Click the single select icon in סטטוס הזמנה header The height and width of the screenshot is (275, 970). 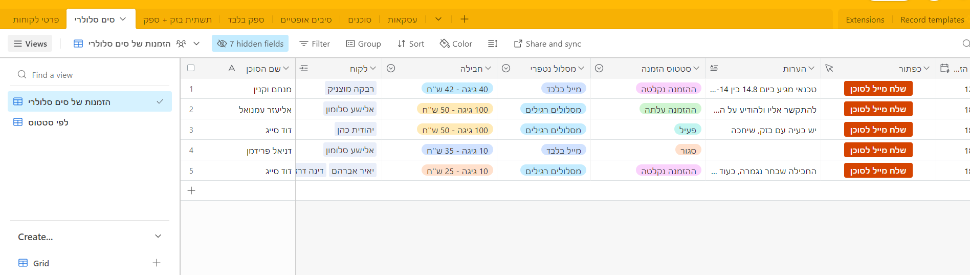(x=599, y=68)
